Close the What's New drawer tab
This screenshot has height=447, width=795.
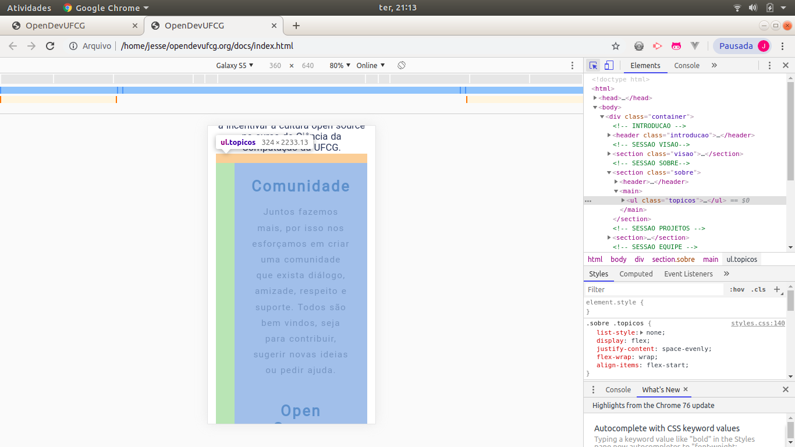pyautogui.click(x=686, y=389)
